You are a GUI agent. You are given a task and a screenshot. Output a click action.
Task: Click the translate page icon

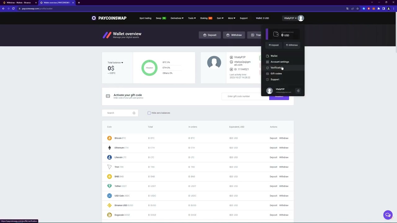(348, 9)
